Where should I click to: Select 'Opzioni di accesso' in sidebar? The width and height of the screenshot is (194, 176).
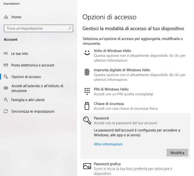26,77
